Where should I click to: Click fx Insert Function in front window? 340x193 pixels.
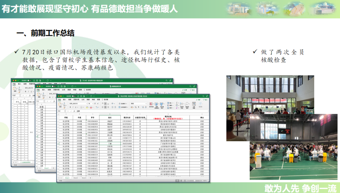coord(74,111)
